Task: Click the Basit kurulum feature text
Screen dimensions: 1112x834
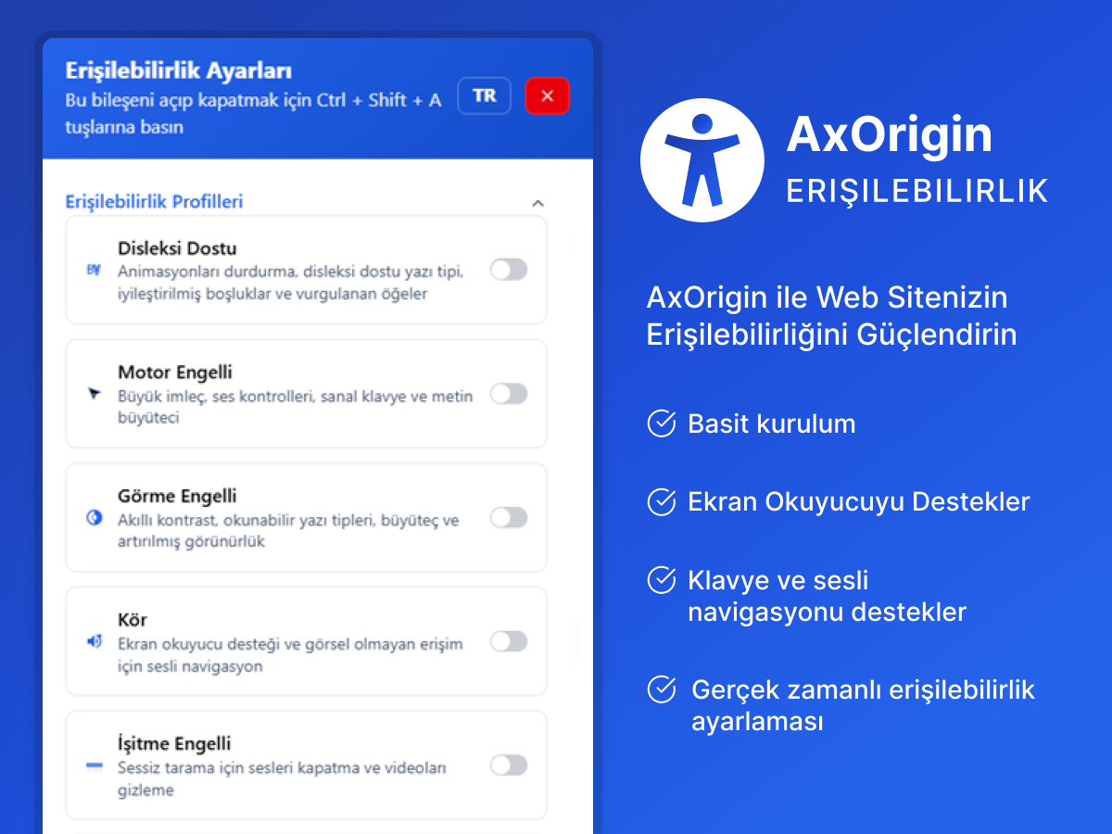Action: [772, 424]
